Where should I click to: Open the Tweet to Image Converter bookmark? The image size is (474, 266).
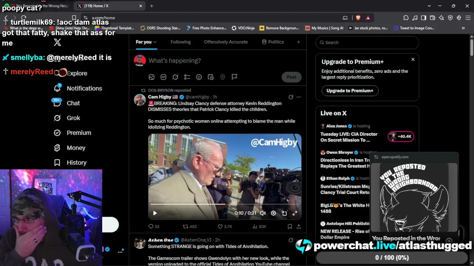tap(414, 28)
